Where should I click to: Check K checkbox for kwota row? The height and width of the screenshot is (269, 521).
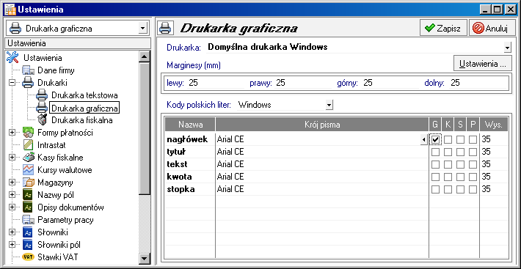coord(448,177)
